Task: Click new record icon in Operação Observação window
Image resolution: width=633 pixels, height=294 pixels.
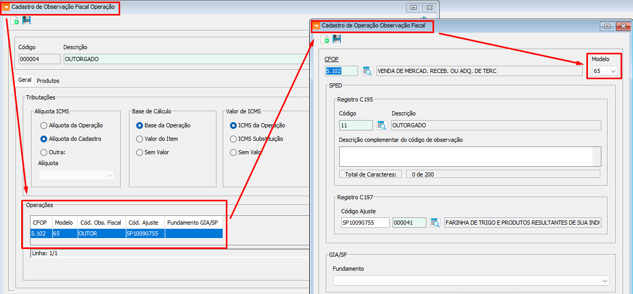Action: coord(325,39)
